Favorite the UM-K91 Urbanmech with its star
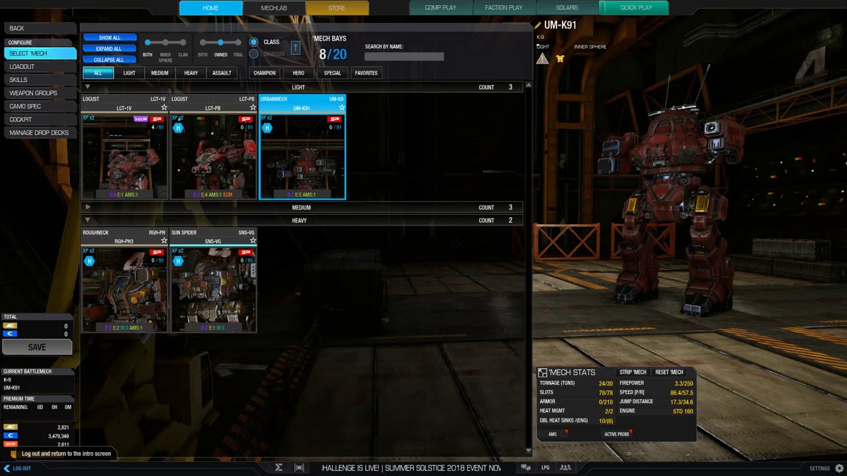847x476 pixels. tap(341, 107)
